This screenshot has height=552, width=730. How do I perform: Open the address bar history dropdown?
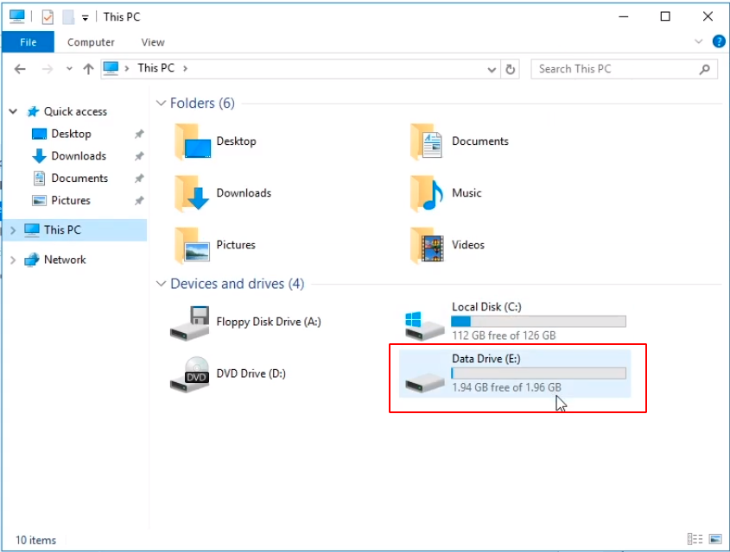[492, 69]
